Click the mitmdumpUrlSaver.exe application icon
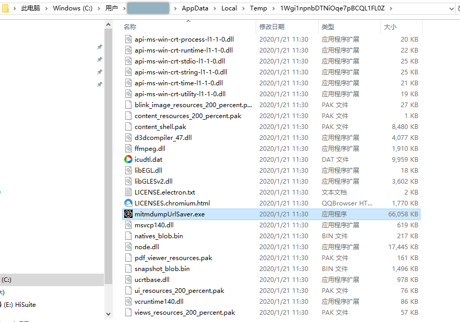Screen dimensions: 460x322 128,214
